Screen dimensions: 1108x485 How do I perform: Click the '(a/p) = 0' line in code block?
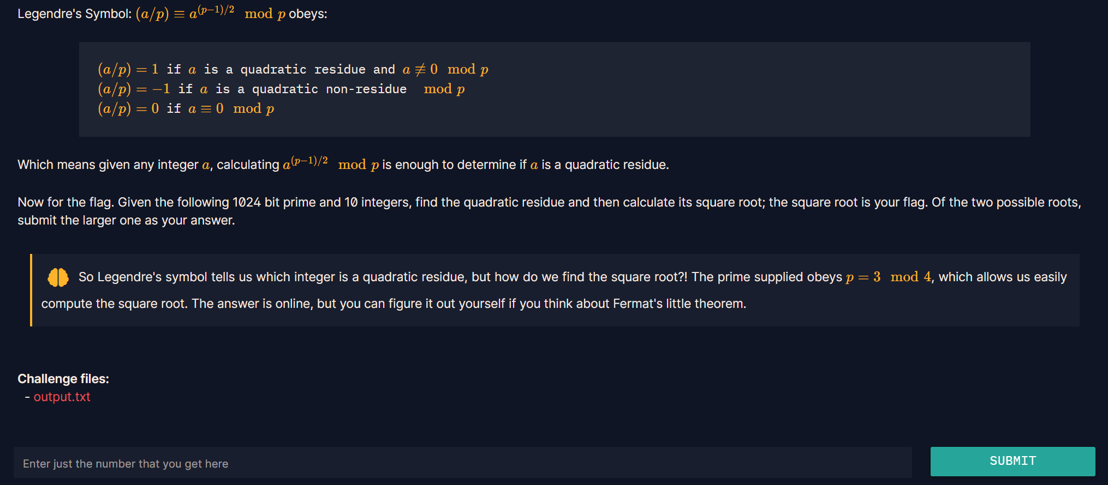186,108
